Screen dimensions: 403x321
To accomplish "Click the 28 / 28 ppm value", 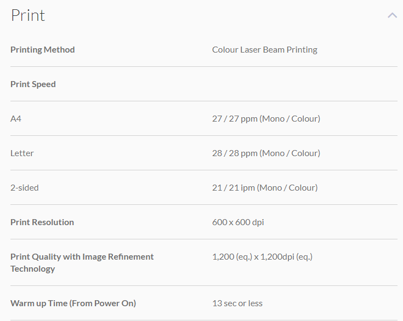I will coord(266,153).
